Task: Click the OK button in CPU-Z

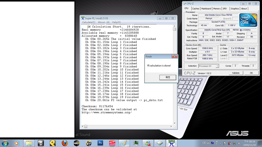Action: [251, 73]
